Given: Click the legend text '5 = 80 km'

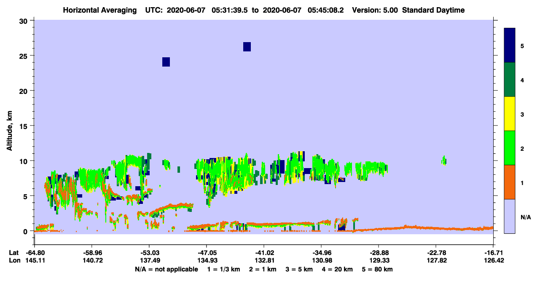Looking at the screenshot, I should [x=378, y=269].
